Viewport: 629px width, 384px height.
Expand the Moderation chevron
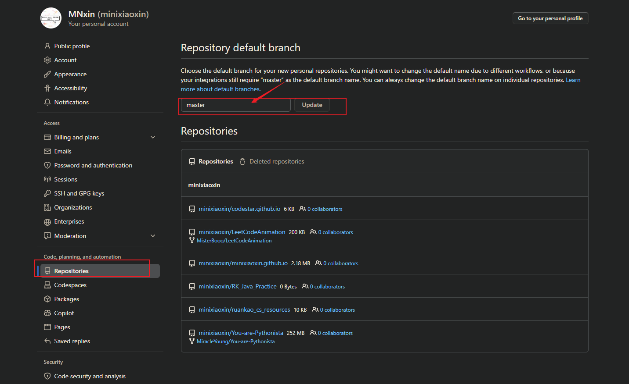click(153, 236)
